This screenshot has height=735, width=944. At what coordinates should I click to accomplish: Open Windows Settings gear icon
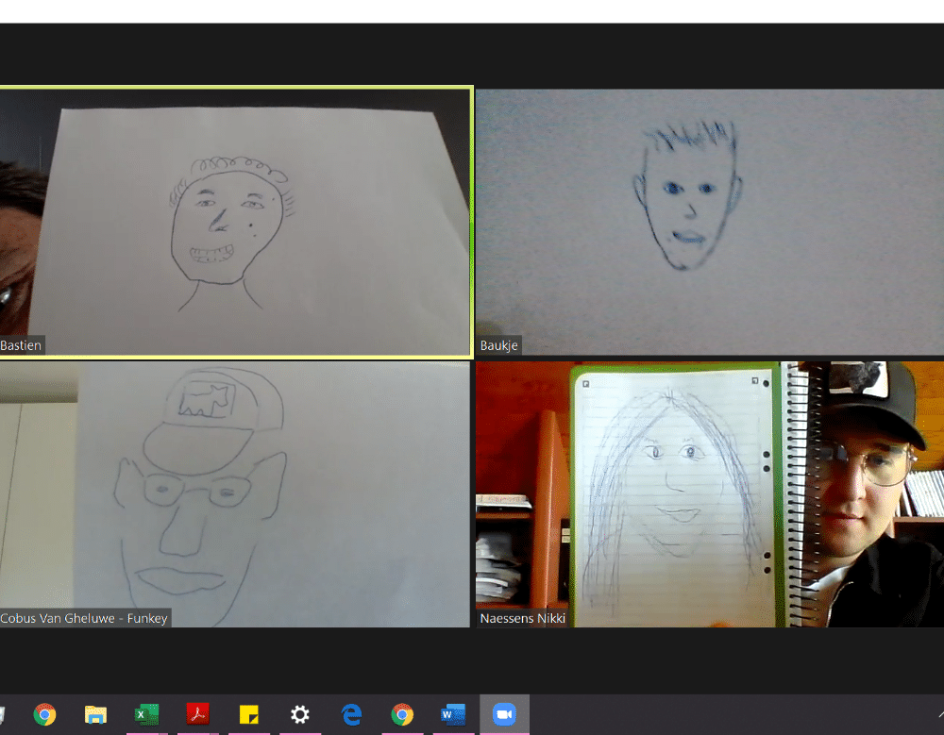pos(299,714)
